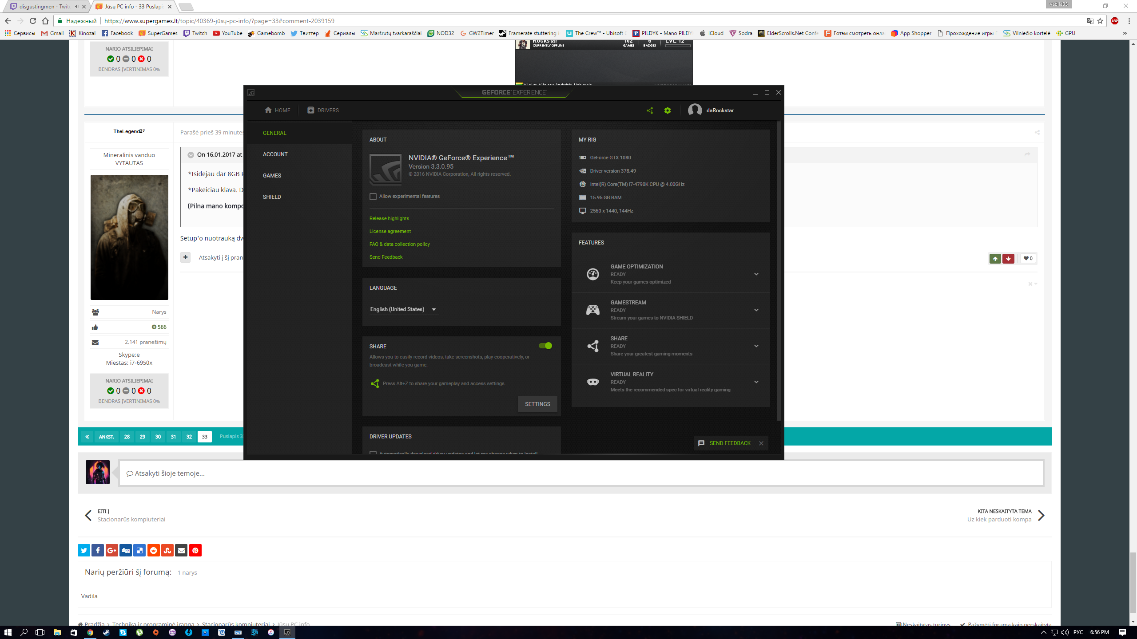Click the ANKST. previous page button
Viewport: 1137px width, 639px height.
[x=106, y=437]
